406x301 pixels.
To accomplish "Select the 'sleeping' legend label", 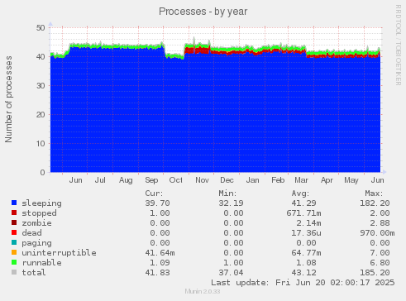I will pos(41,203).
